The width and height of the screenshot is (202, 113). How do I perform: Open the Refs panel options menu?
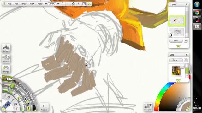click(x=186, y=60)
